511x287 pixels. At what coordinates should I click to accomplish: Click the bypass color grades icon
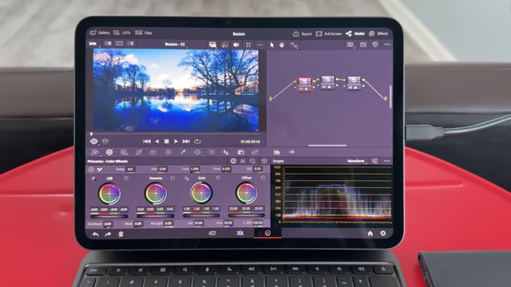point(224,45)
